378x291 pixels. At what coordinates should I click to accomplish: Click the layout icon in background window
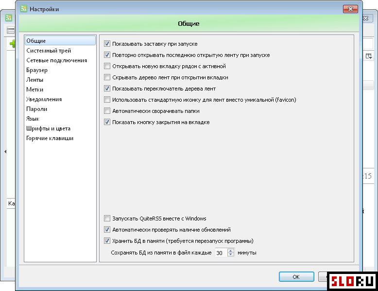369,56
